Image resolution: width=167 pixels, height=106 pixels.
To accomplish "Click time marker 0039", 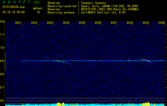I will [146, 23].
